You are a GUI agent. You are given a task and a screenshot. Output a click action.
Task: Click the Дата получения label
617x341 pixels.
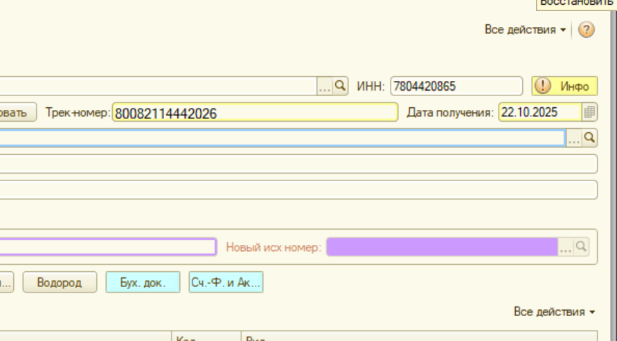(450, 113)
